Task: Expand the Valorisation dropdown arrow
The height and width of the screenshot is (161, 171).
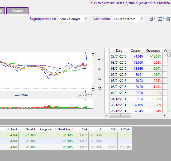Action: point(141,19)
